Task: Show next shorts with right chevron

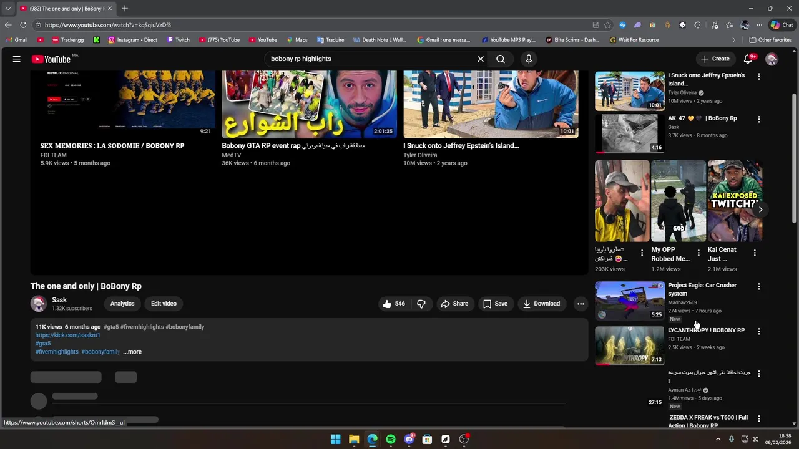Action: [x=760, y=210]
